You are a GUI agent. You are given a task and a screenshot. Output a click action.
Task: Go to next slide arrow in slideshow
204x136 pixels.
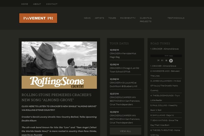tap(95, 64)
